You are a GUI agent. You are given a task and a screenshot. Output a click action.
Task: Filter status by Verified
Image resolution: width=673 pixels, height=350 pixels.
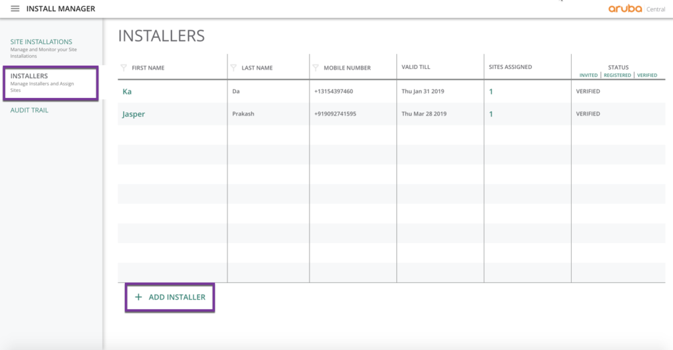coord(647,76)
